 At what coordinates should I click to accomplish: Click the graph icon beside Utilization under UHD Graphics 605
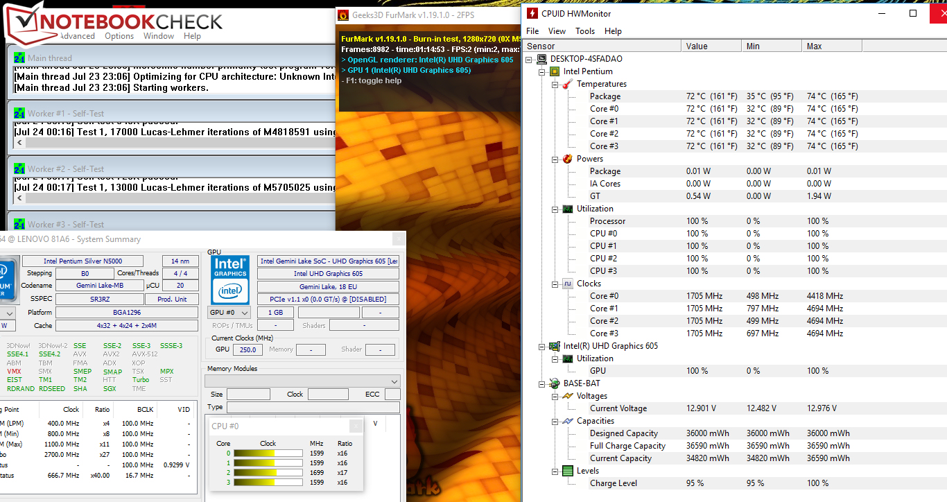point(567,358)
